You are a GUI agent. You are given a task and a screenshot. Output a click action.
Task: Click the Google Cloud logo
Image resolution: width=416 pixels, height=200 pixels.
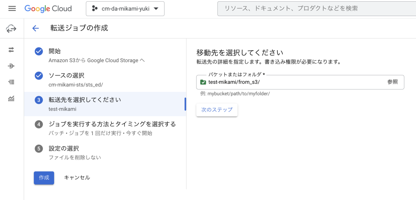48,8
